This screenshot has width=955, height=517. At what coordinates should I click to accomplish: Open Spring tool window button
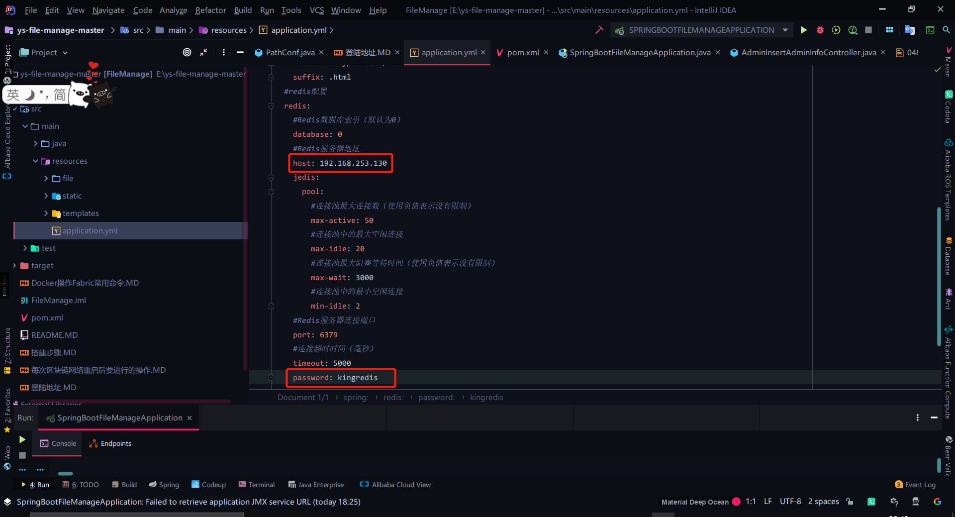[164, 485]
